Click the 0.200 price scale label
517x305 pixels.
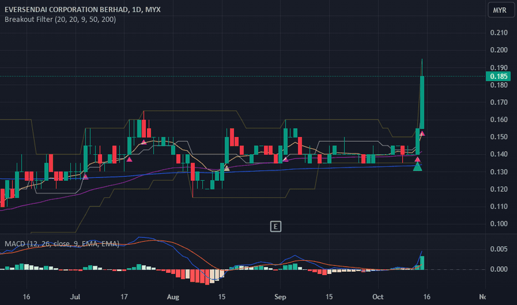[x=499, y=50]
